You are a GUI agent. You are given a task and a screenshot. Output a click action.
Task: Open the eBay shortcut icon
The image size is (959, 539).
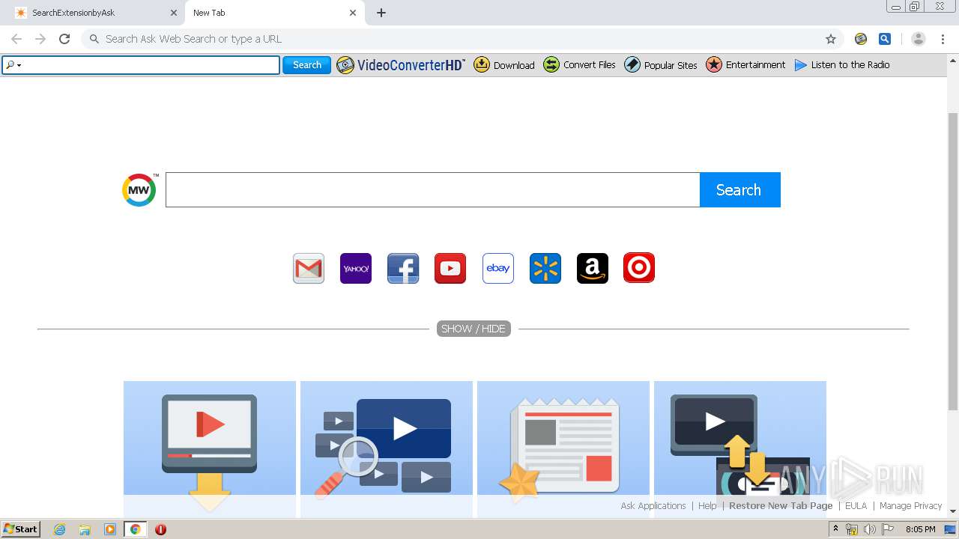click(498, 268)
